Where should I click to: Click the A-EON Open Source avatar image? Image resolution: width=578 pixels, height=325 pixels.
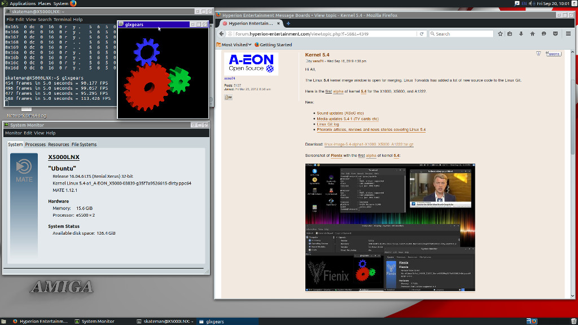coord(251,64)
